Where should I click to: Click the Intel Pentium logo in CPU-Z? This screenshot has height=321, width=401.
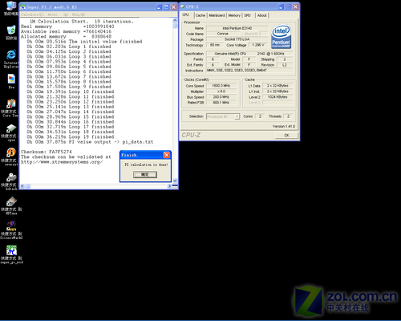281,37
